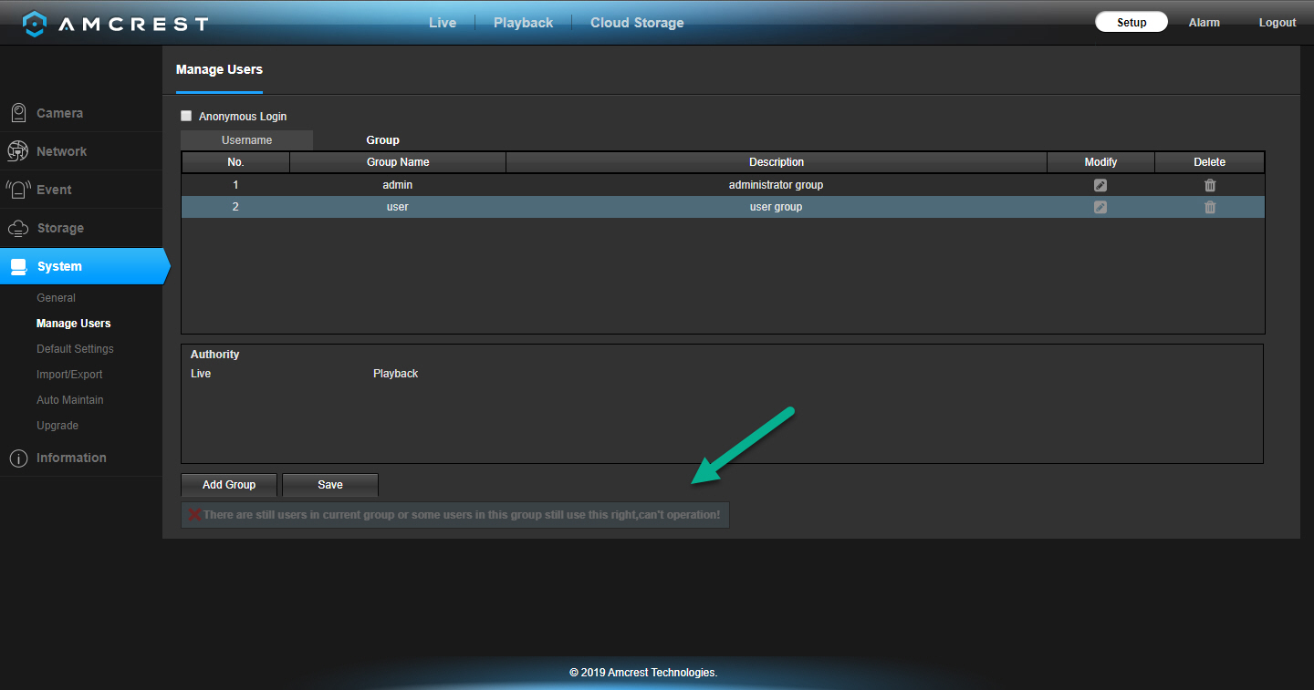
Task: Click the Network globe icon
Action: [x=18, y=151]
